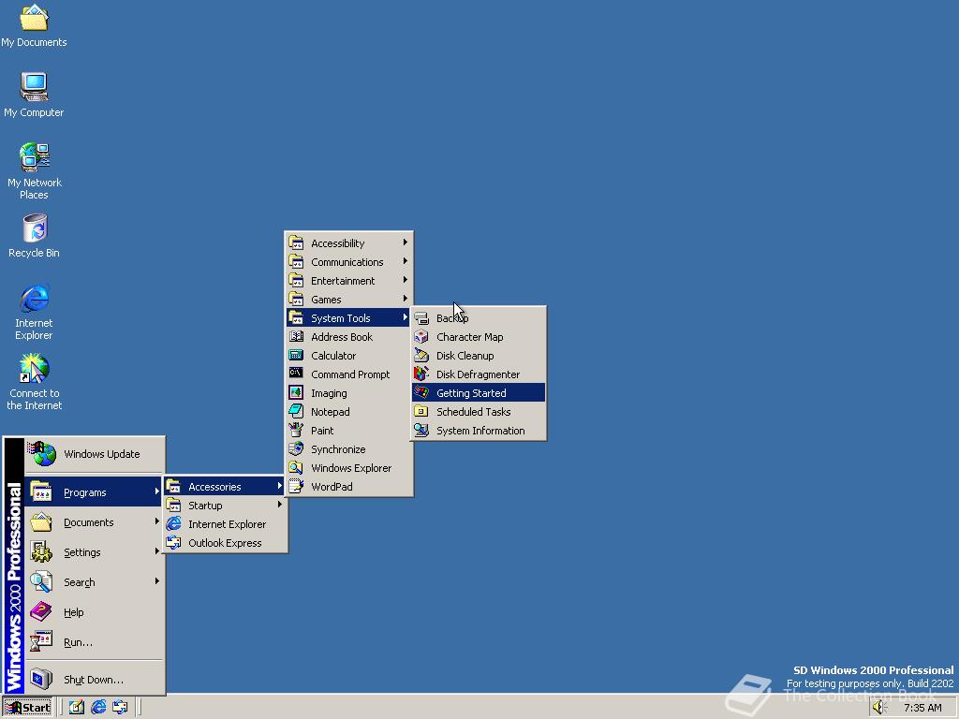Click the Disk Cleanup icon
This screenshot has height=719, width=959.
click(x=420, y=355)
